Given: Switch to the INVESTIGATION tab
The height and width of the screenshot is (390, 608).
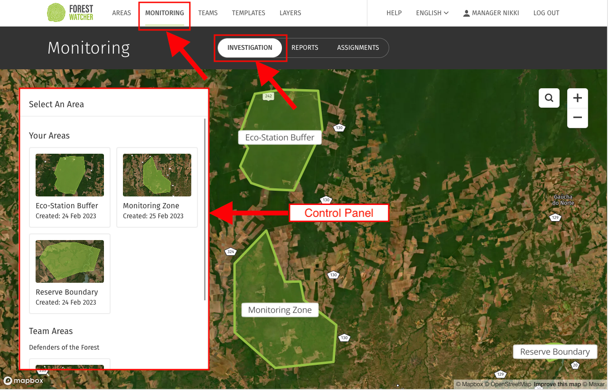Looking at the screenshot, I should click(250, 47).
